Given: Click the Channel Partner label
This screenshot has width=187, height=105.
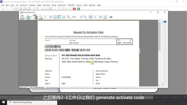Looking at the screenshot, I should point(102,71).
